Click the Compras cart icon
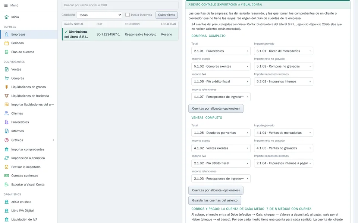The height and width of the screenshot is (223, 358). (x=7, y=78)
